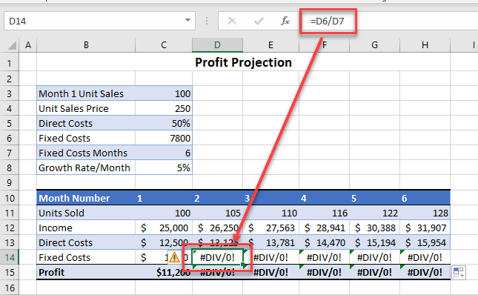Click the Month Number header cell
Screen dimensions: 478x295
point(86,199)
